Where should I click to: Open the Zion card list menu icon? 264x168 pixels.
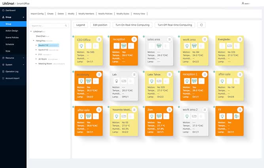(169, 109)
